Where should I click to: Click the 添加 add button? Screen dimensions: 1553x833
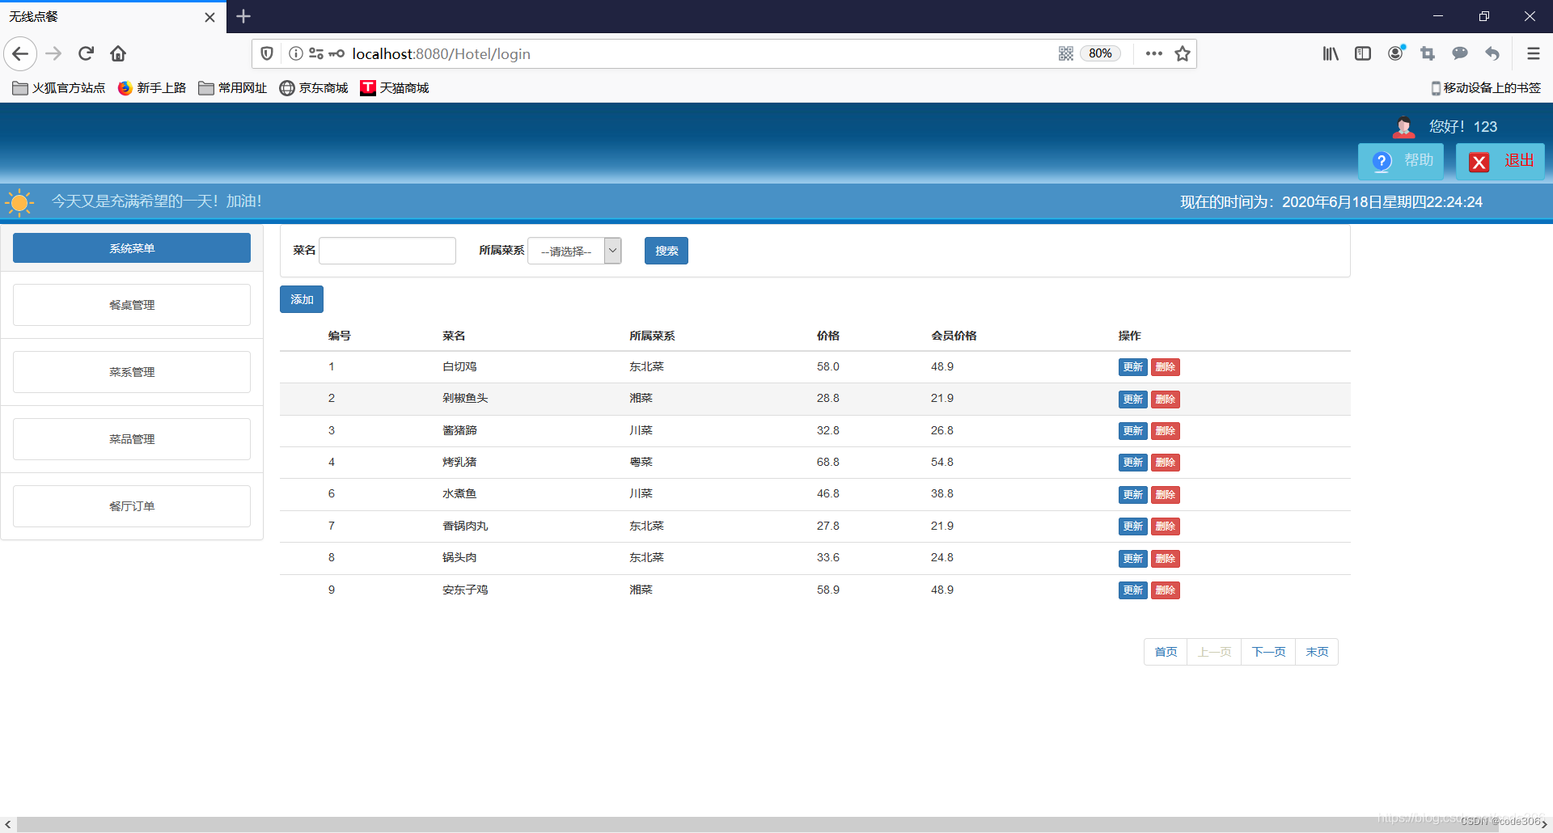click(x=302, y=299)
